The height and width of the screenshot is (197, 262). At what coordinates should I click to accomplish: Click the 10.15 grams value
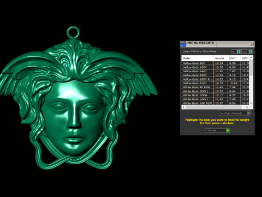pos(219,95)
